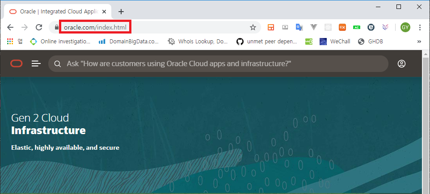This screenshot has width=430, height=194.
Task: Open a new browser tab
Action: (x=121, y=12)
